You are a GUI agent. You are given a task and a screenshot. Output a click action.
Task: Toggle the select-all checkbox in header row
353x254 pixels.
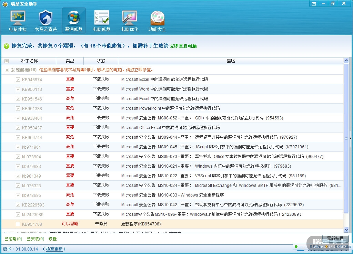click(7, 61)
